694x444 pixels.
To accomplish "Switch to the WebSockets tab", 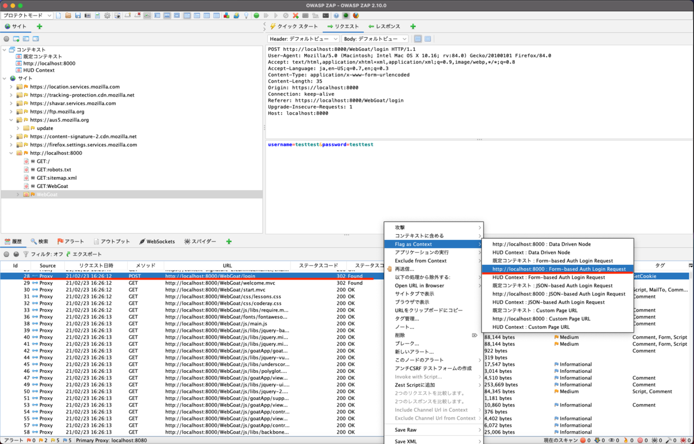I will click(157, 241).
